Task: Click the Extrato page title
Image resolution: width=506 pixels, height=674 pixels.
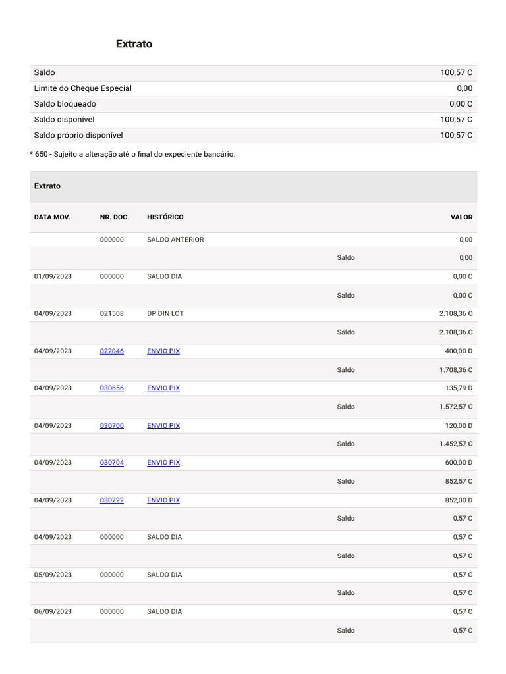Action: click(134, 44)
